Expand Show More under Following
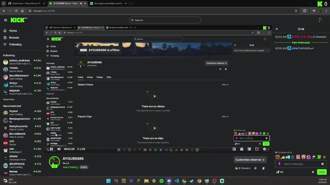Image resolution: width=330 pixels, height=185 pixels. [9, 99]
